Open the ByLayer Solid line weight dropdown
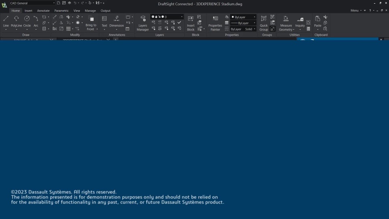 pos(243,29)
